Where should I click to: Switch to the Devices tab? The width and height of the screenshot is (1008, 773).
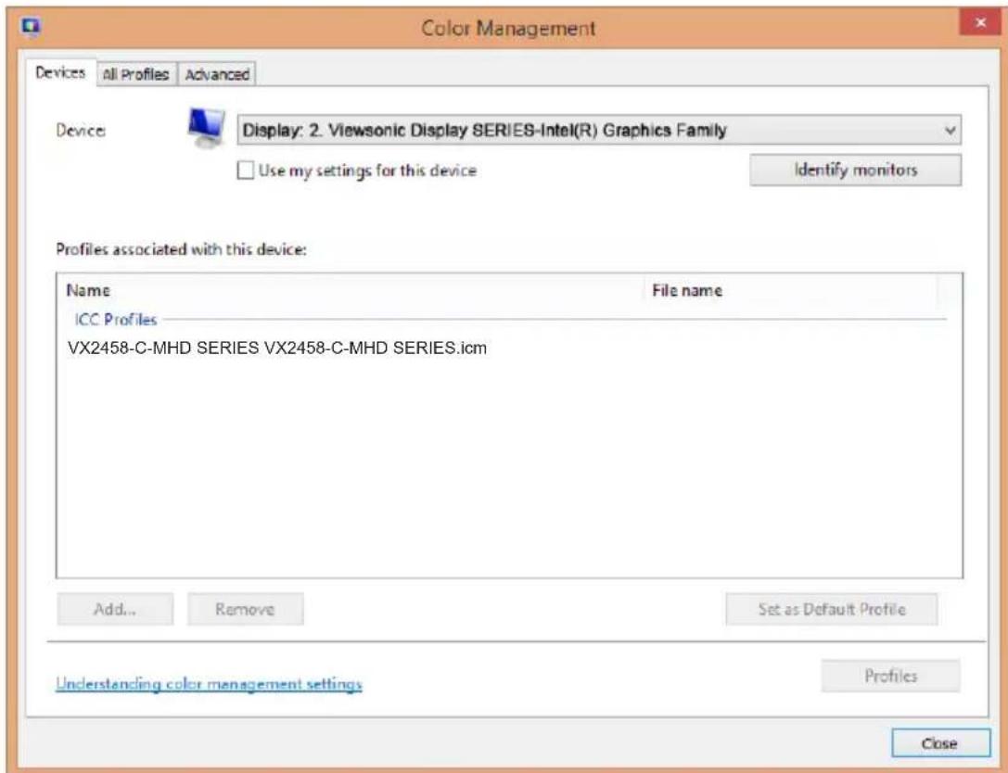60,72
